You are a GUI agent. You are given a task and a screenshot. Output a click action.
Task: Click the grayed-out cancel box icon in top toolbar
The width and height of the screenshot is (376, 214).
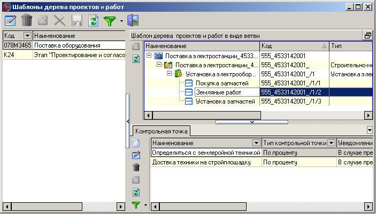(x=43, y=21)
